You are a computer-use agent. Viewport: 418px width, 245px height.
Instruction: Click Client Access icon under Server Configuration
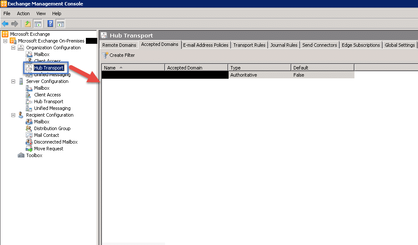(x=29, y=95)
